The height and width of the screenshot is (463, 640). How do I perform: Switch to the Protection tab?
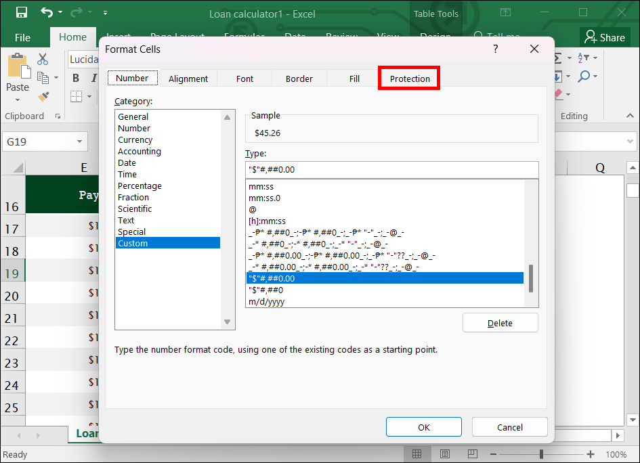pyautogui.click(x=410, y=79)
